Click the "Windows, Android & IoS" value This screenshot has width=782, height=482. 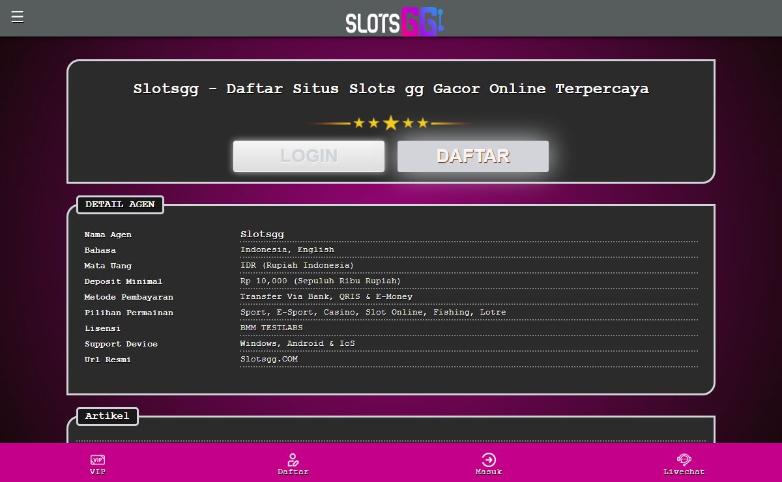[x=298, y=344]
